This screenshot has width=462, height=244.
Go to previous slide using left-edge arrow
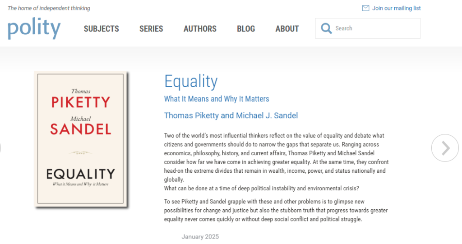[1, 148]
